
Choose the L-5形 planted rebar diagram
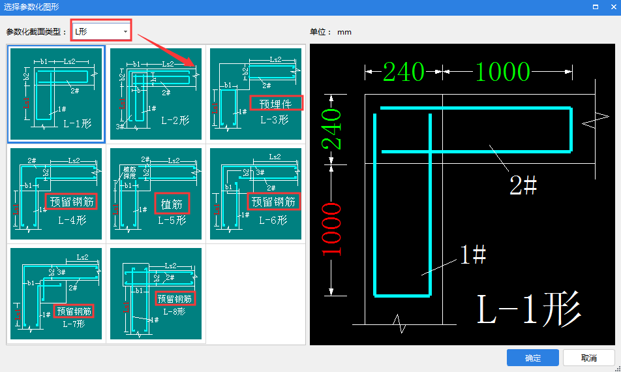coord(157,193)
